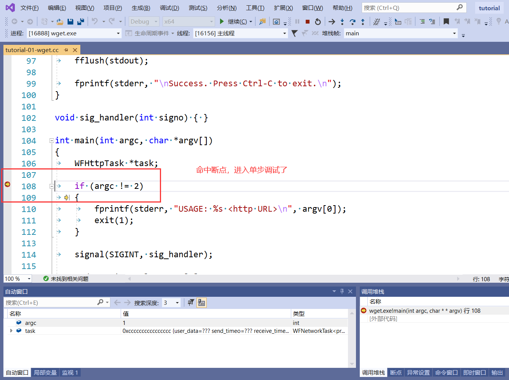Click the tutorial solution name button
509x380 pixels.
[489, 8]
